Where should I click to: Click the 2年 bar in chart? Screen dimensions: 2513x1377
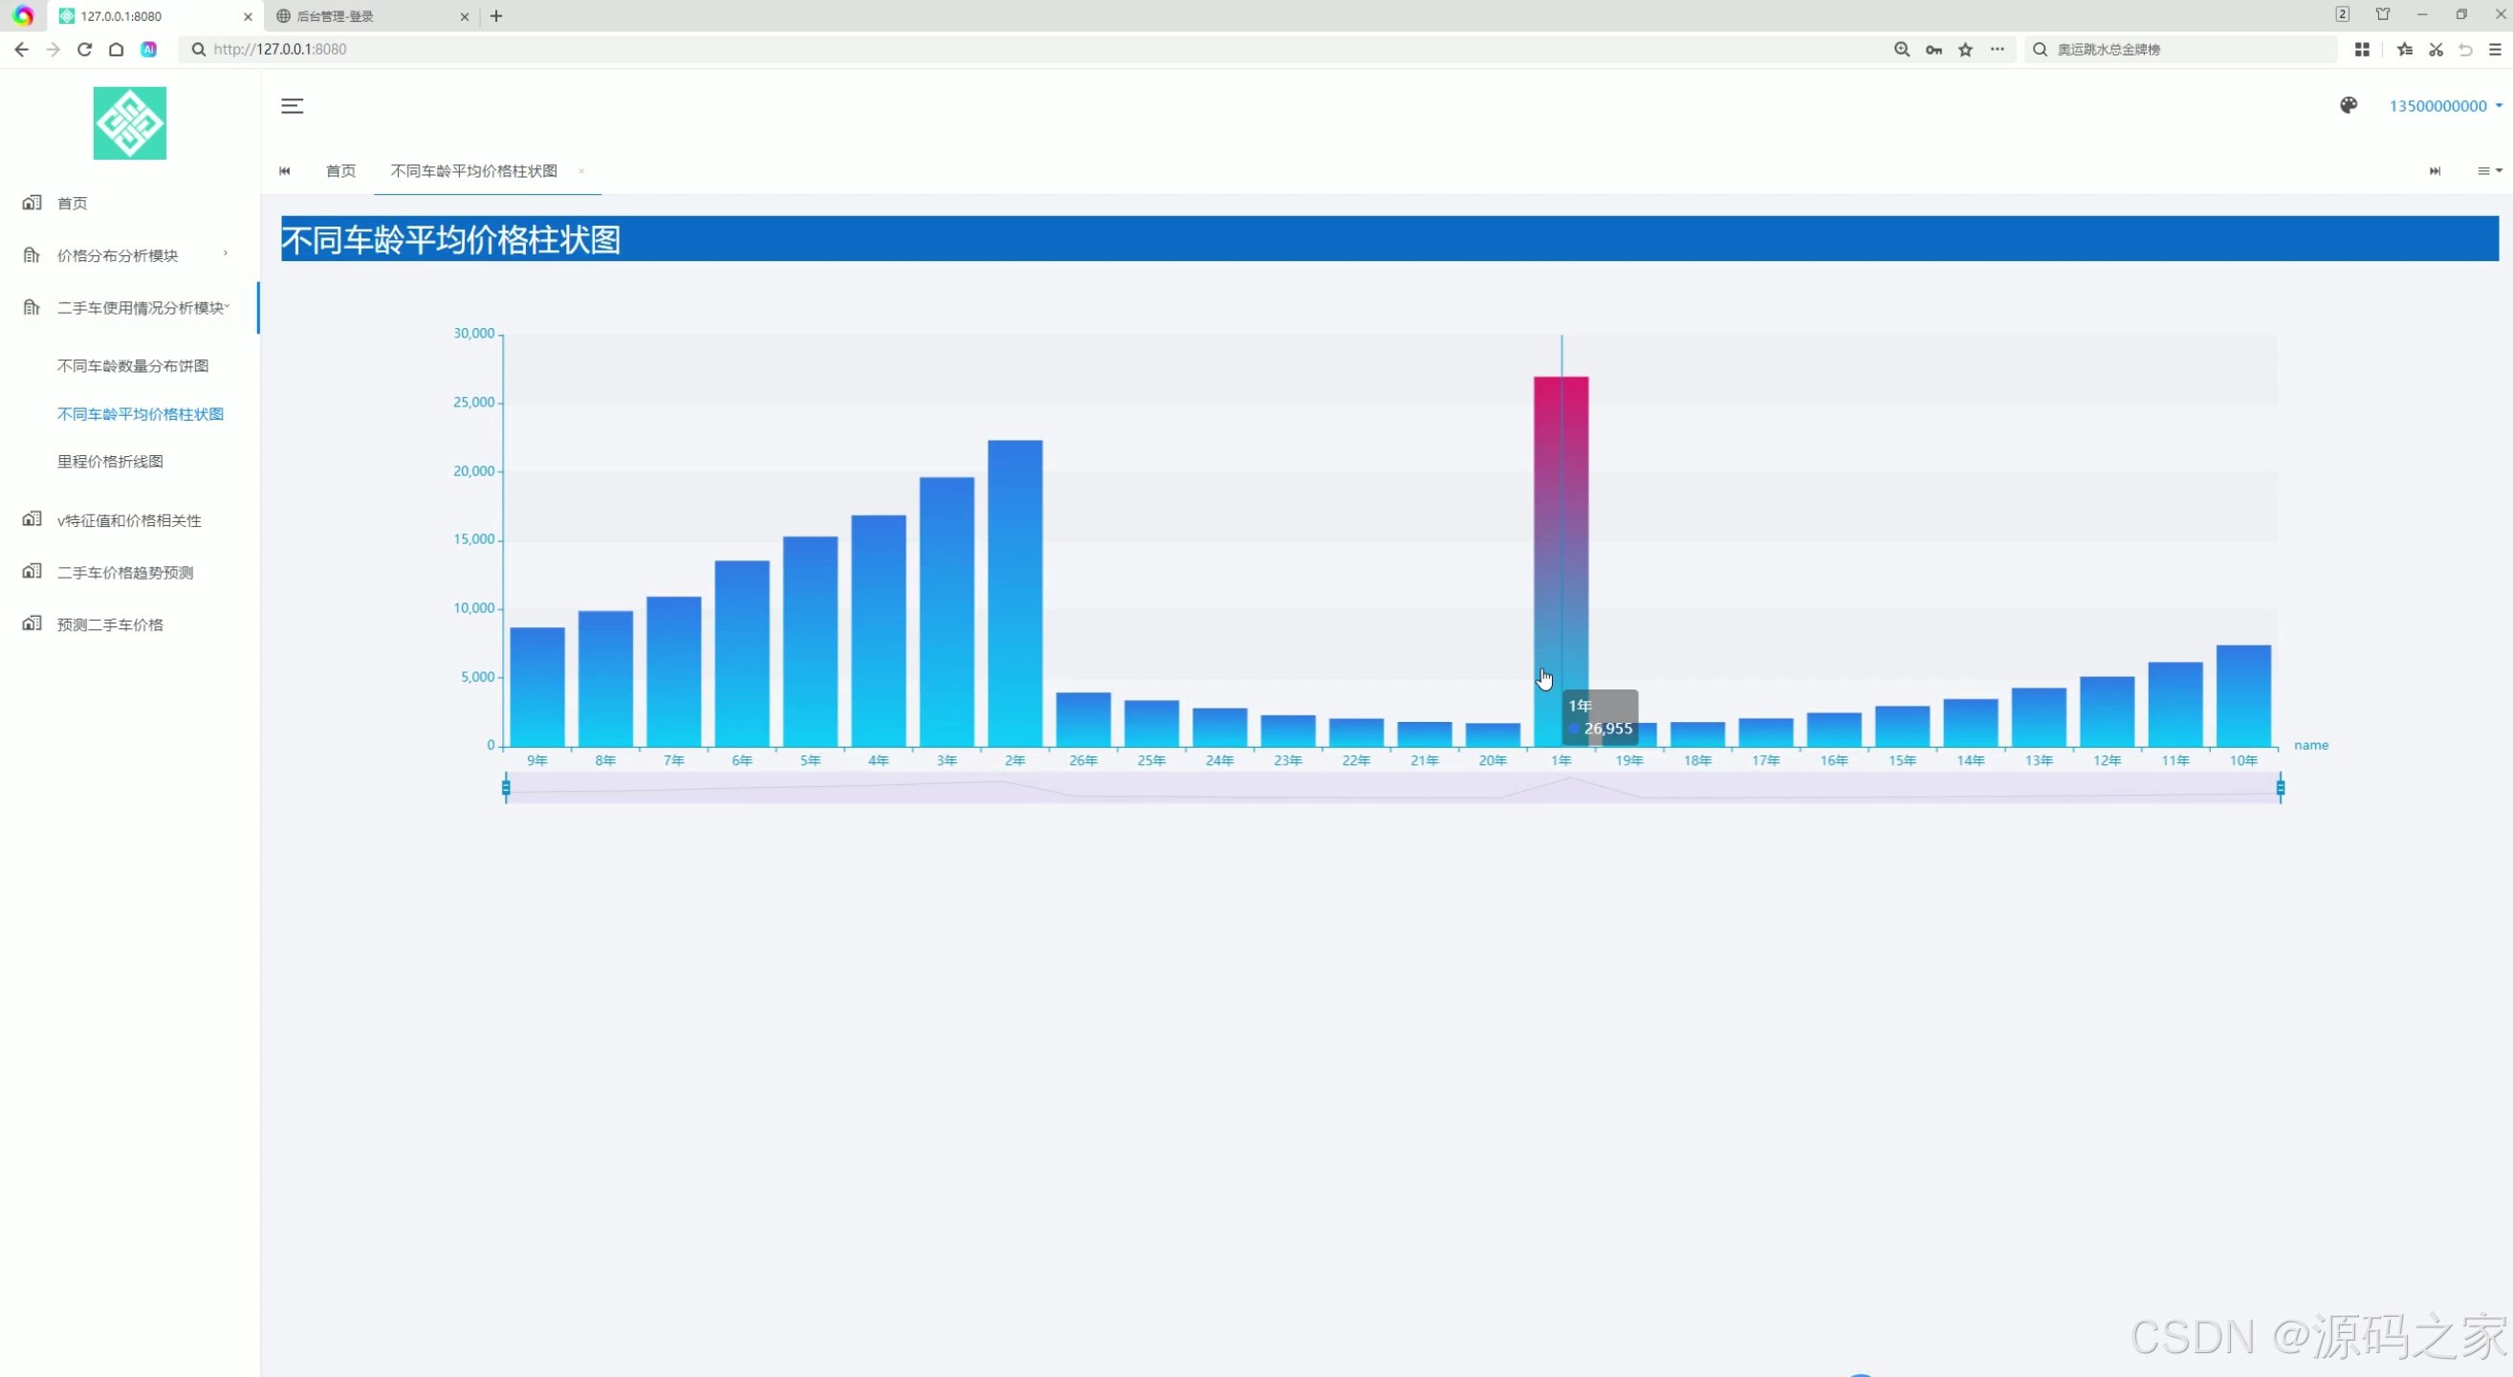1015,595
